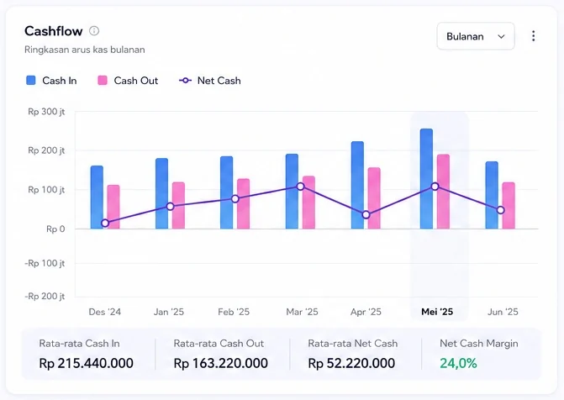Image resolution: width=564 pixels, height=400 pixels.
Task: Click the Mei '25 Net Cash point
Action: tap(435, 187)
